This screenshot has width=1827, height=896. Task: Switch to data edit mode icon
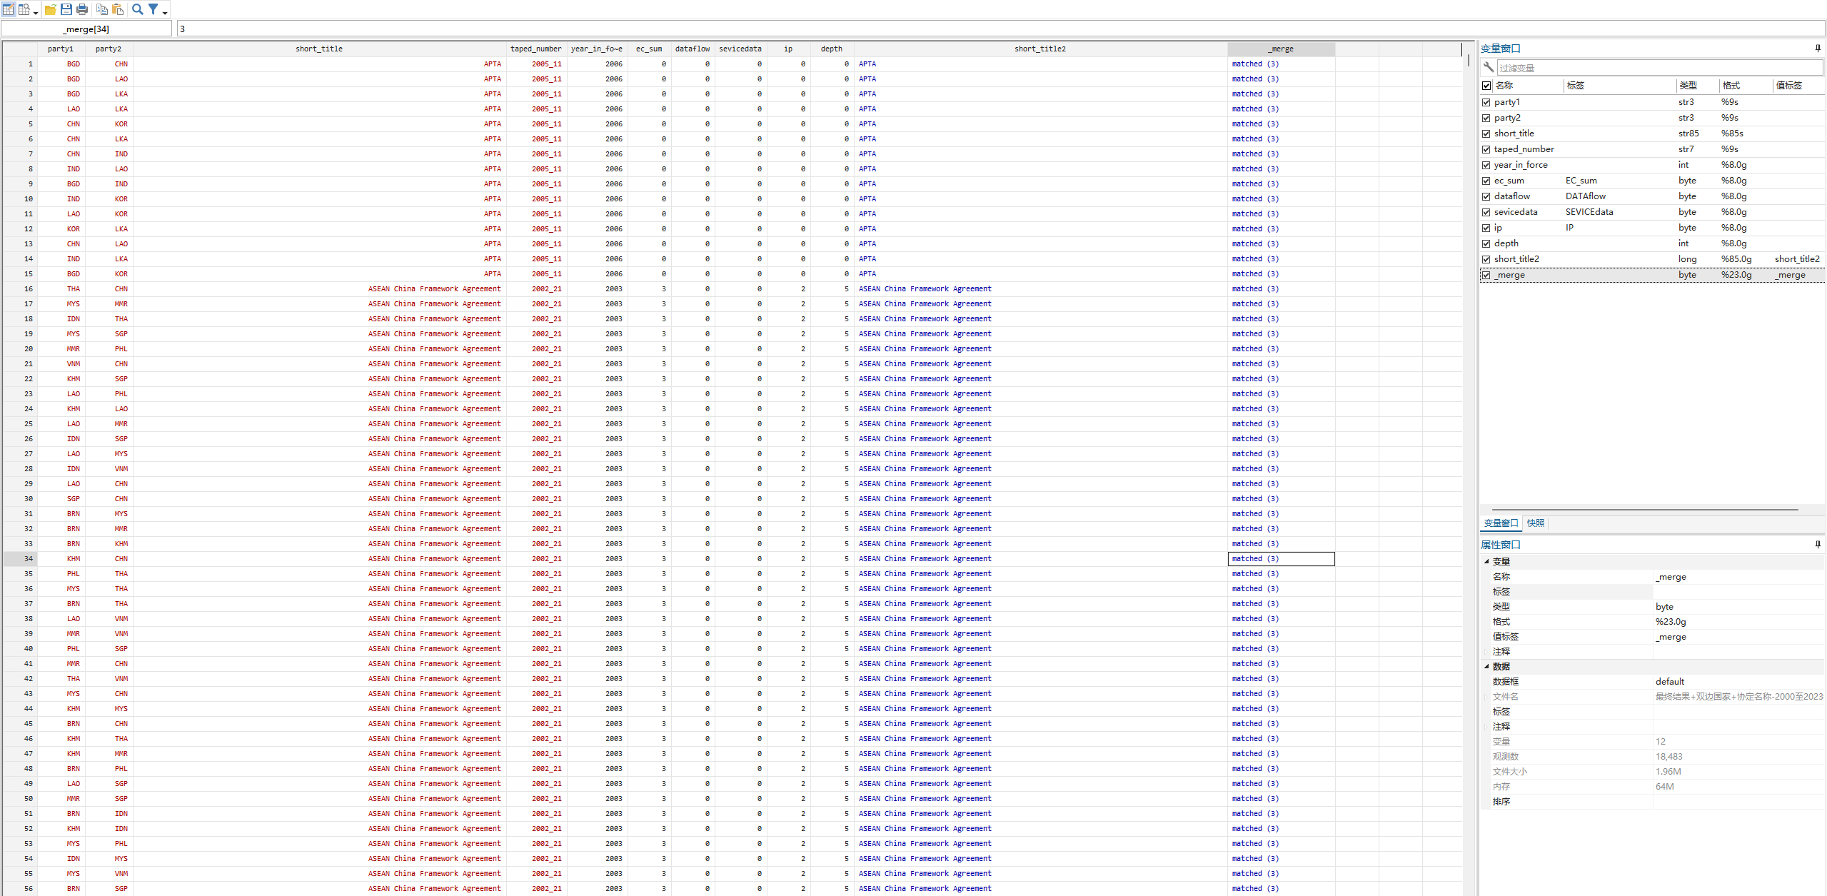click(9, 9)
